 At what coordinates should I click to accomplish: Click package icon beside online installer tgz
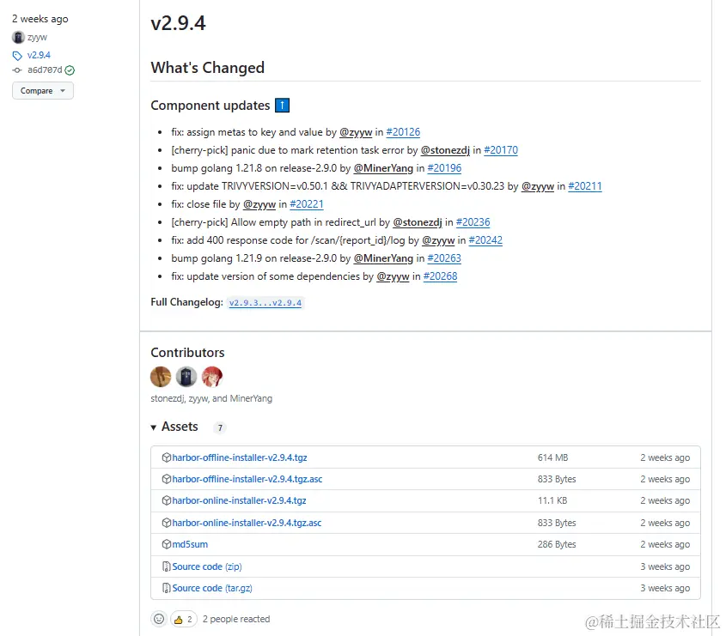click(166, 500)
